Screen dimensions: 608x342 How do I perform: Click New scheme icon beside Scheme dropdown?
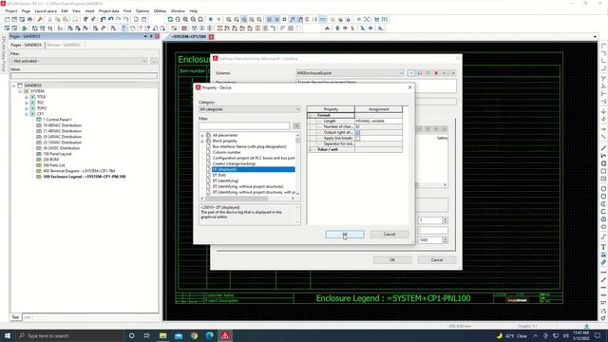tap(411, 73)
